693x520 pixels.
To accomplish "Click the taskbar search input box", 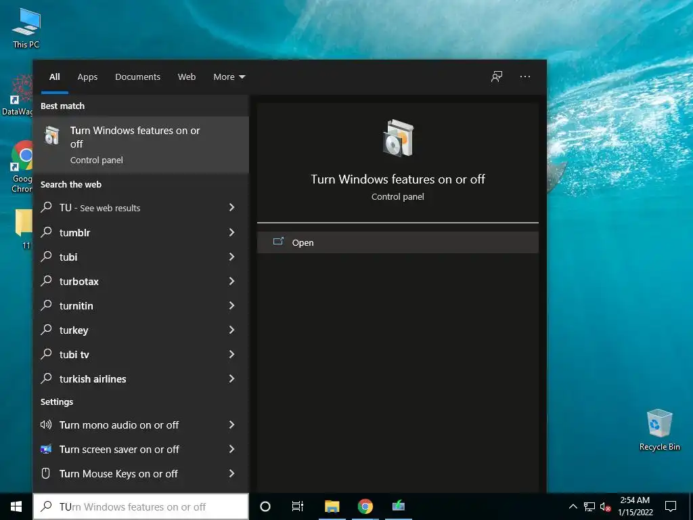I will pyautogui.click(x=141, y=506).
